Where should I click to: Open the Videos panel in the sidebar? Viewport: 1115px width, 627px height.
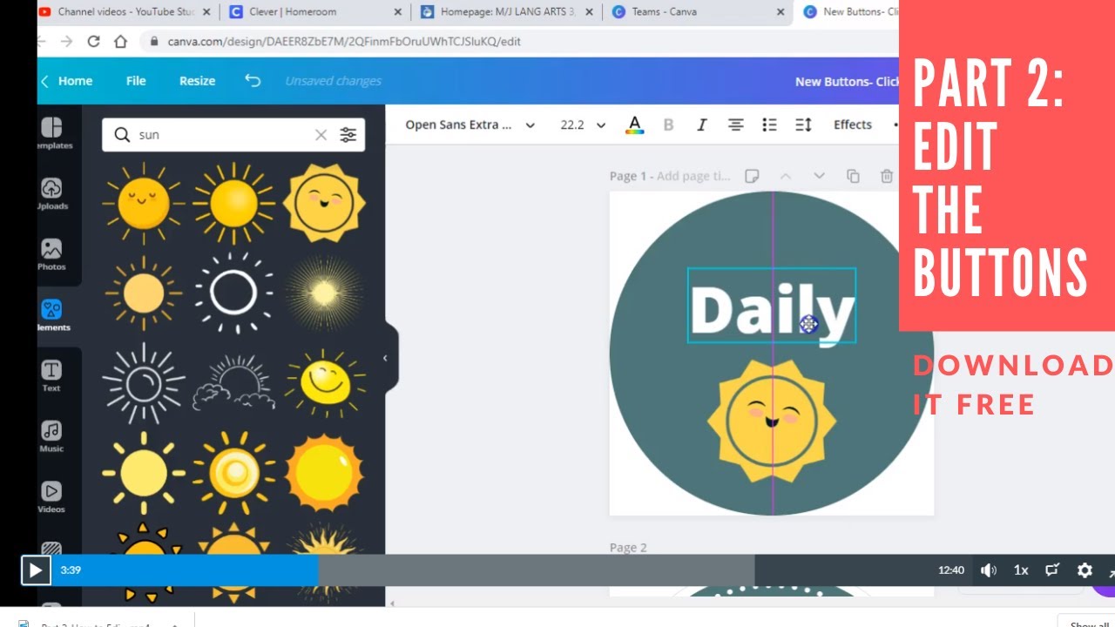[51, 497]
